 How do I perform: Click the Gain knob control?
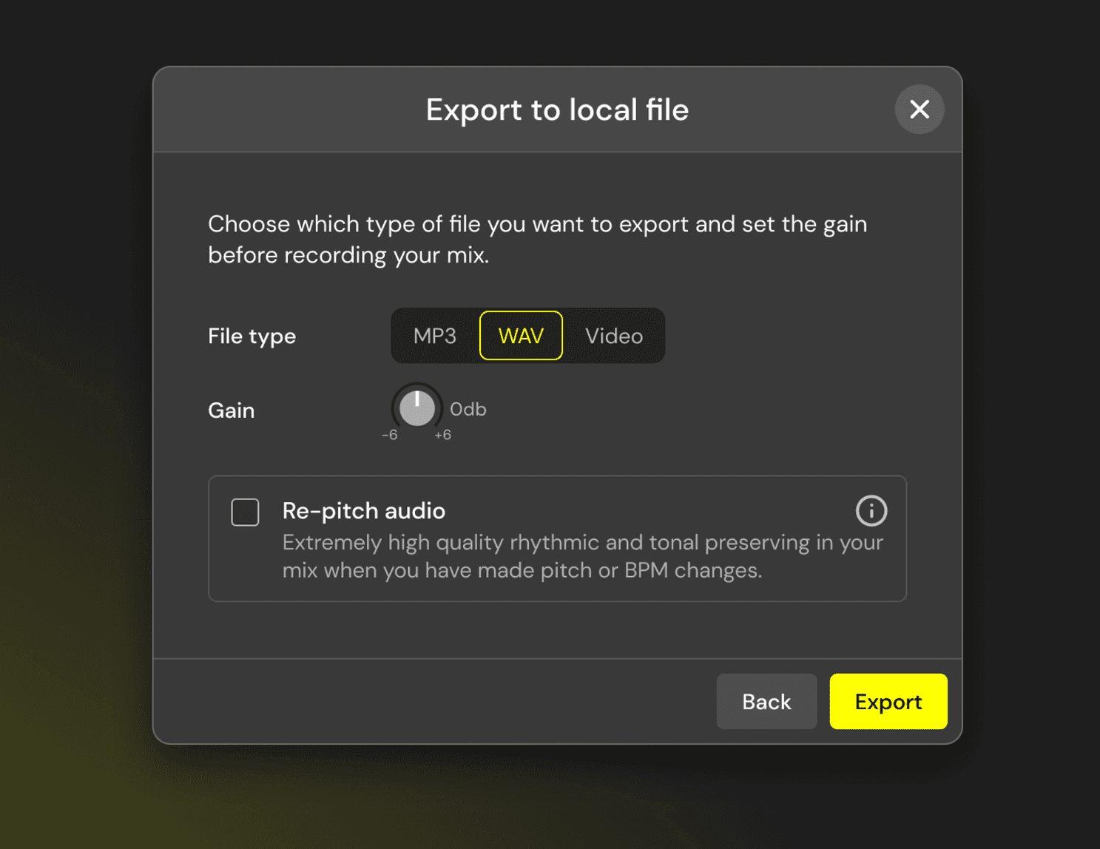[417, 409]
